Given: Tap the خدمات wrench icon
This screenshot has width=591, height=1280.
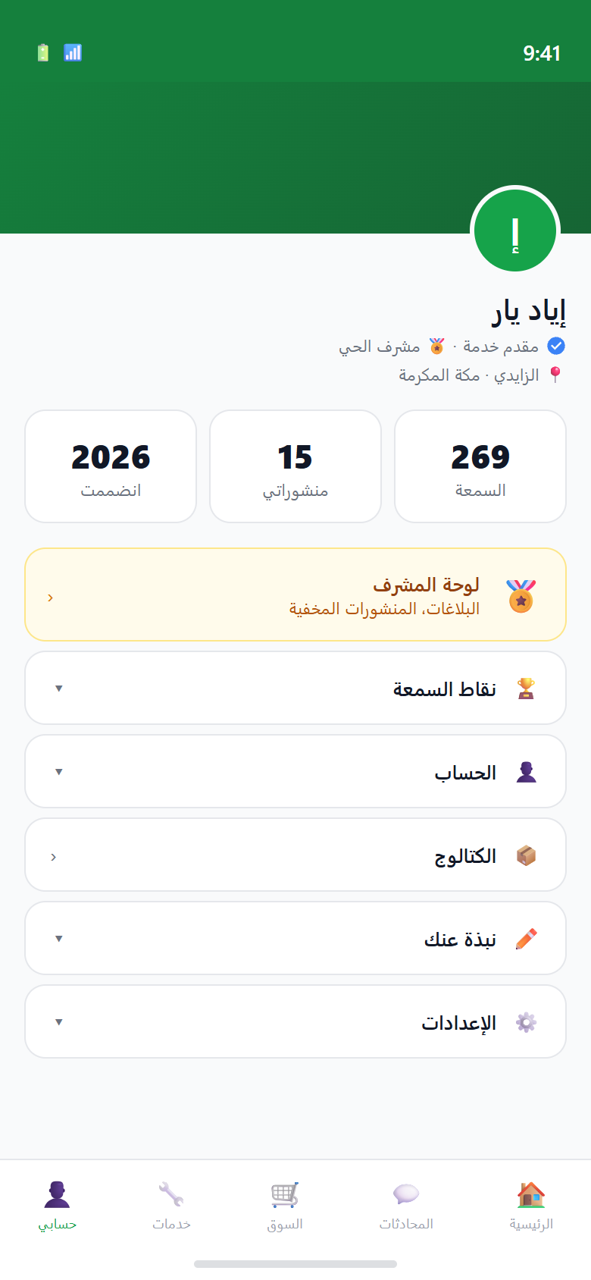Looking at the screenshot, I should pos(172,1194).
